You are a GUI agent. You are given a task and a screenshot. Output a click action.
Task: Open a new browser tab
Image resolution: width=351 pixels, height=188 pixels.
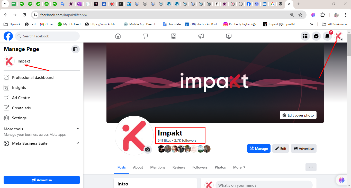[x=298, y=4]
